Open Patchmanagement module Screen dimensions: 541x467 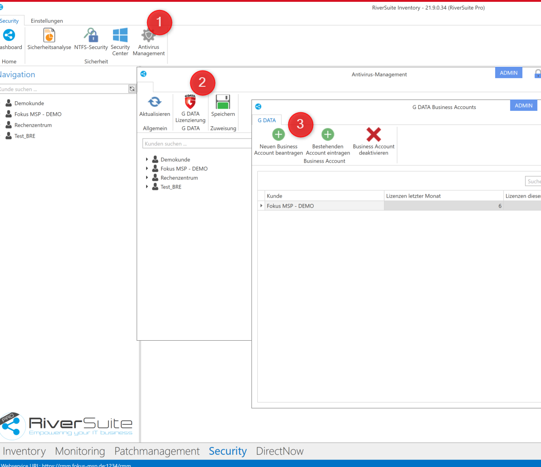157,451
